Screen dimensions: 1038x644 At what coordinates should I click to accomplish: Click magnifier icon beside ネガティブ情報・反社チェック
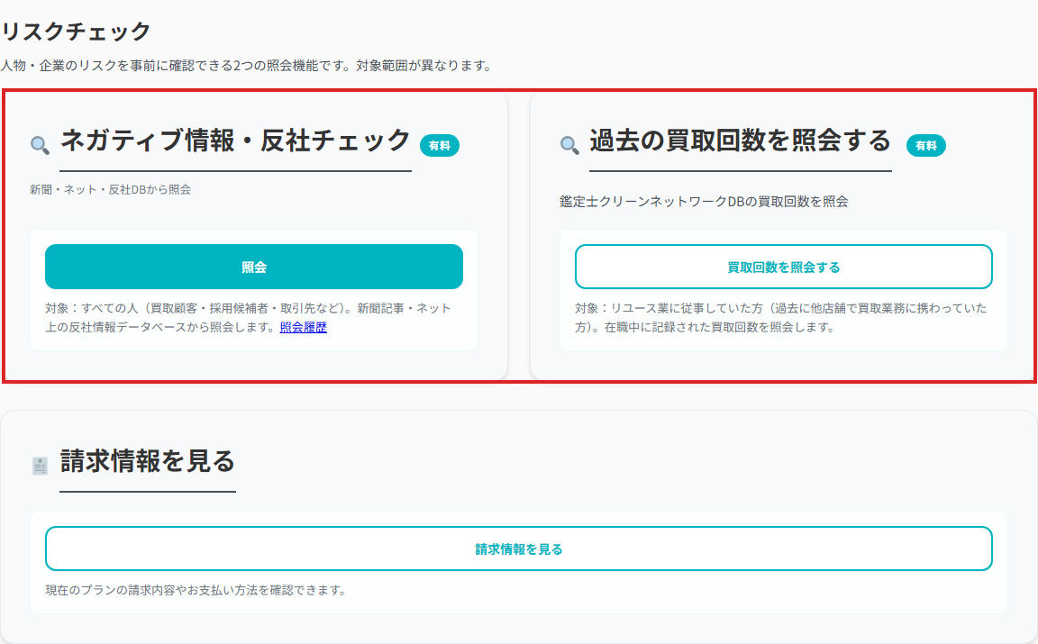coord(40,145)
